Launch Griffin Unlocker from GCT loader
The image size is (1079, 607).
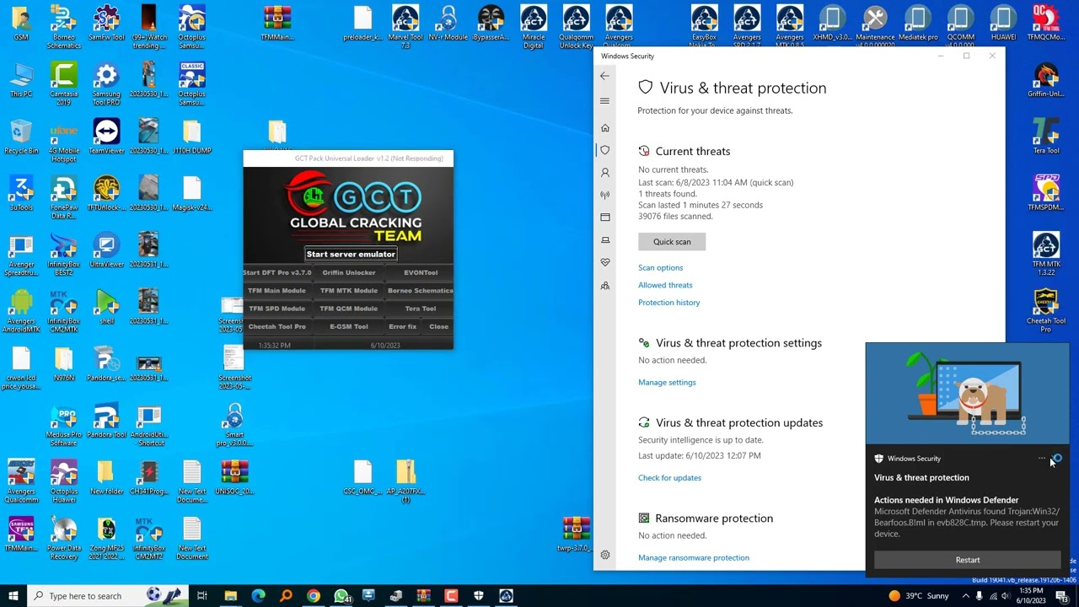tap(349, 272)
